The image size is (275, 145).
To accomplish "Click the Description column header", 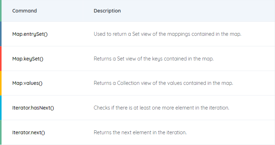I will 107,11.
